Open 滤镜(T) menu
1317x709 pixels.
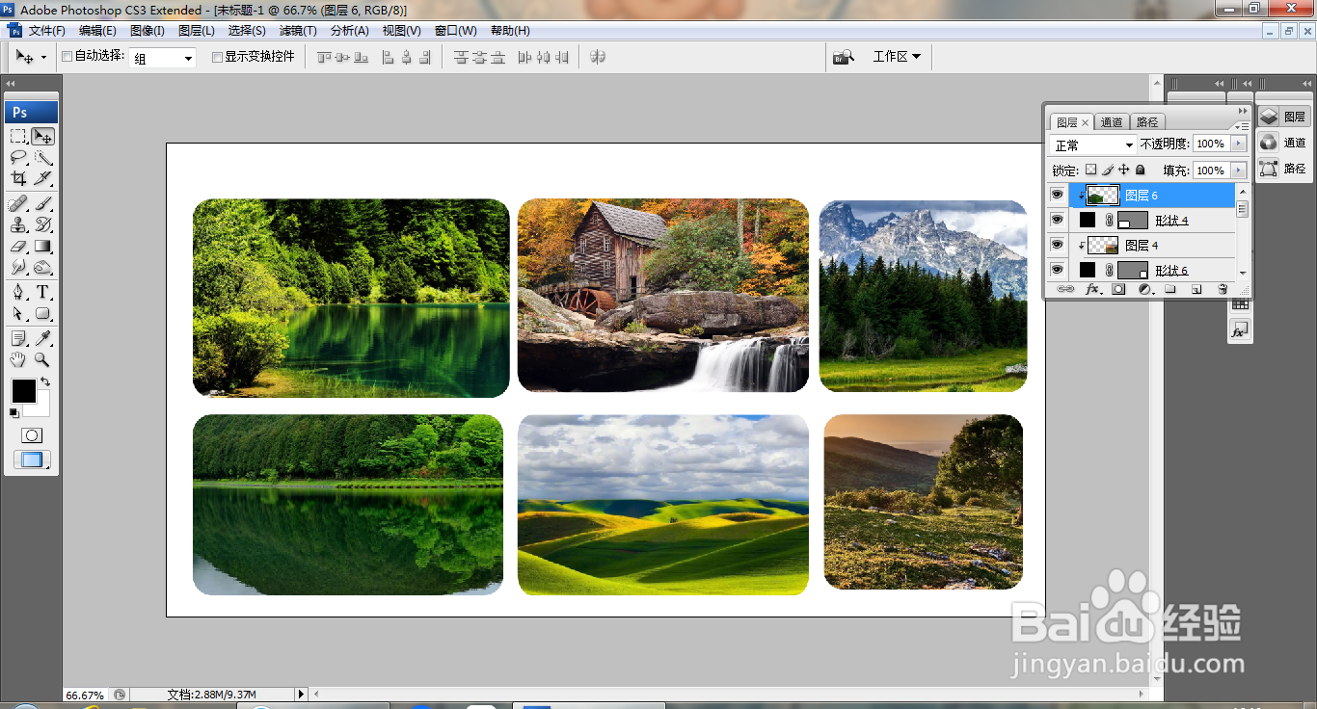pyautogui.click(x=298, y=31)
